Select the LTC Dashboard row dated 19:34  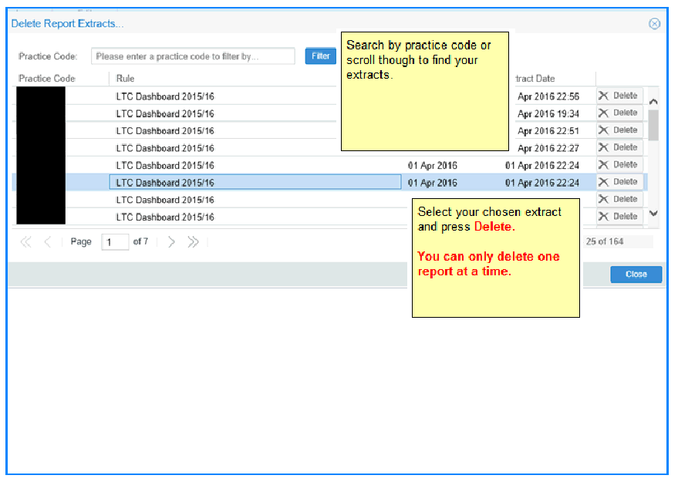coord(231,113)
